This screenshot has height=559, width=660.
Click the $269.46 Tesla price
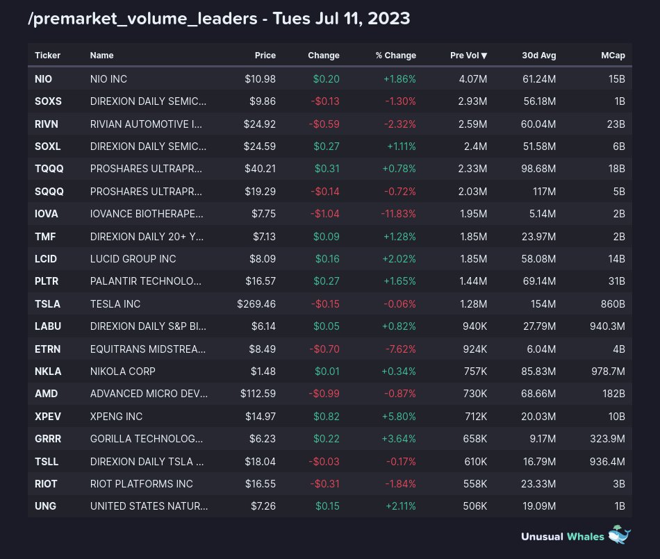pos(256,303)
